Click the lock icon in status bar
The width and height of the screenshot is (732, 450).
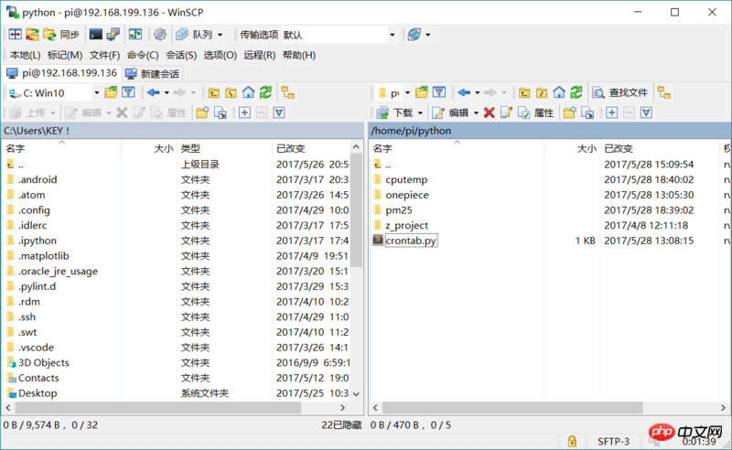point(572,441)
